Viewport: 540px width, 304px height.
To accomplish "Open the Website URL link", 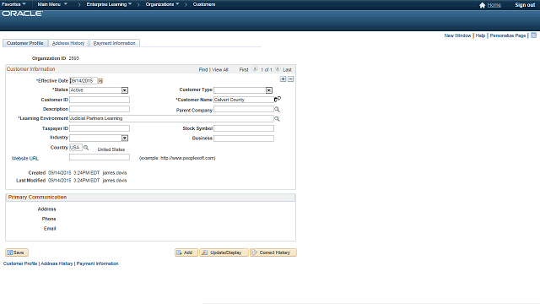I will 25,159.
